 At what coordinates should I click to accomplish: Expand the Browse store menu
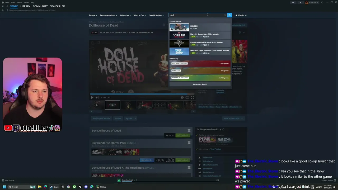pos(93,15)
